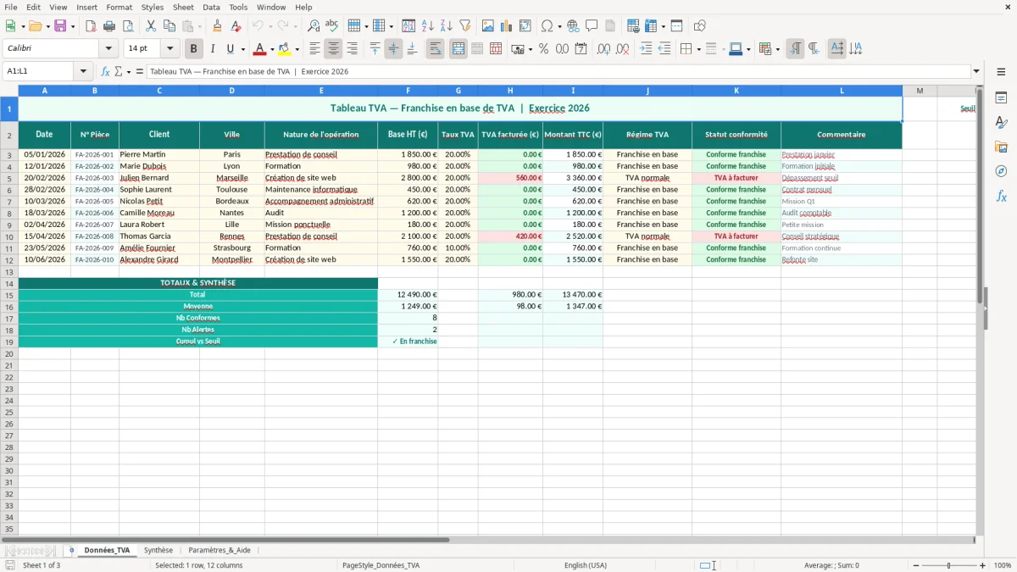Switch to the Paramètres_&_Aide sheet tab
The width and height of the screenshot is (1017, 572).
pyautogui.click(x=219, y=550)
